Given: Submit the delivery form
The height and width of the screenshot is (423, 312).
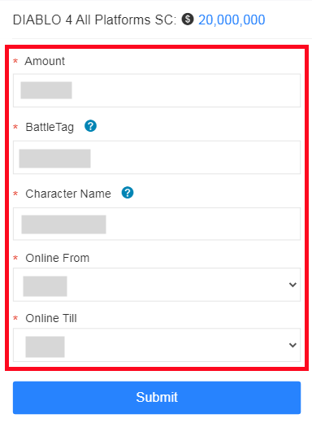Looking at the screenshot, I should 157,398.
